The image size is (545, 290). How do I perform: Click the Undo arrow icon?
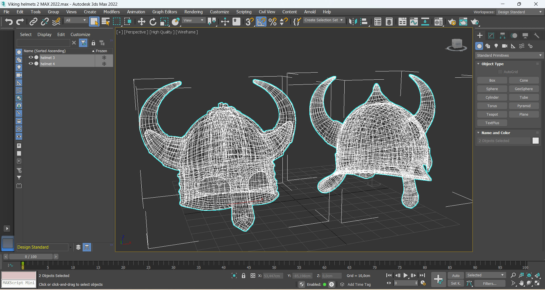(9, 22)
